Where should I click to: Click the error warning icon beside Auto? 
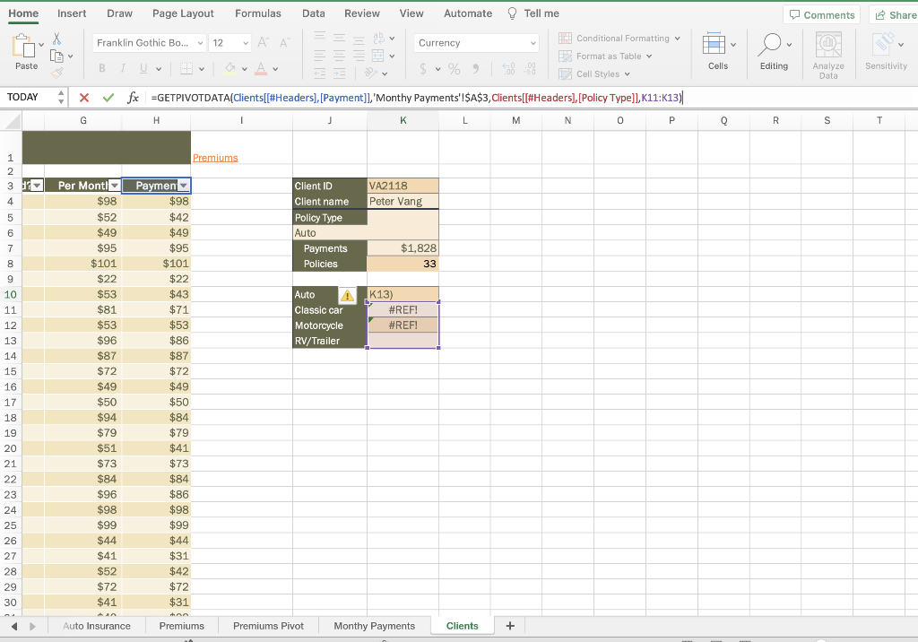click(x=347, y=295)
